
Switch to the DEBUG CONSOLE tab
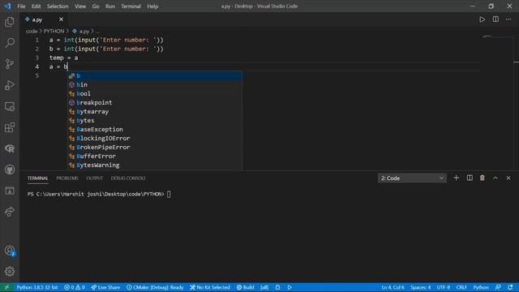[128, 178]
